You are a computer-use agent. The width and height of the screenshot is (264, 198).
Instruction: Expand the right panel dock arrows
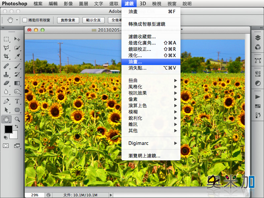point(261,28)
